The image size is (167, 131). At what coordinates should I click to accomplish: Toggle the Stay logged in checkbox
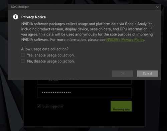click(39, 106)
